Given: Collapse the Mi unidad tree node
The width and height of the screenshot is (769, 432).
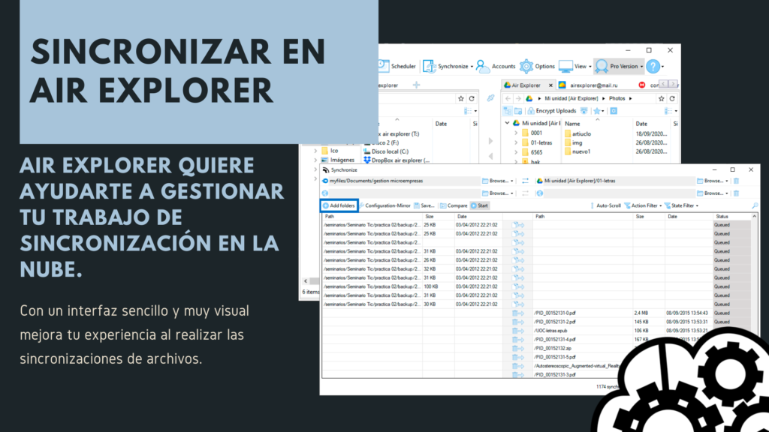Looking at the screenshot, I should [x=507, y=124].
